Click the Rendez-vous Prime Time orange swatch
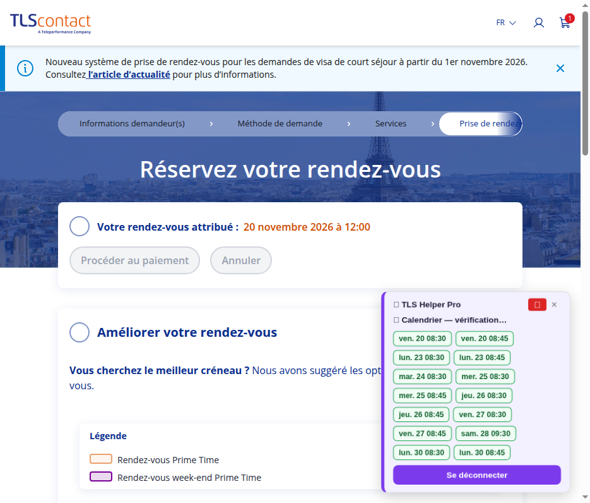The image size is (590, 503). [101, 459]
